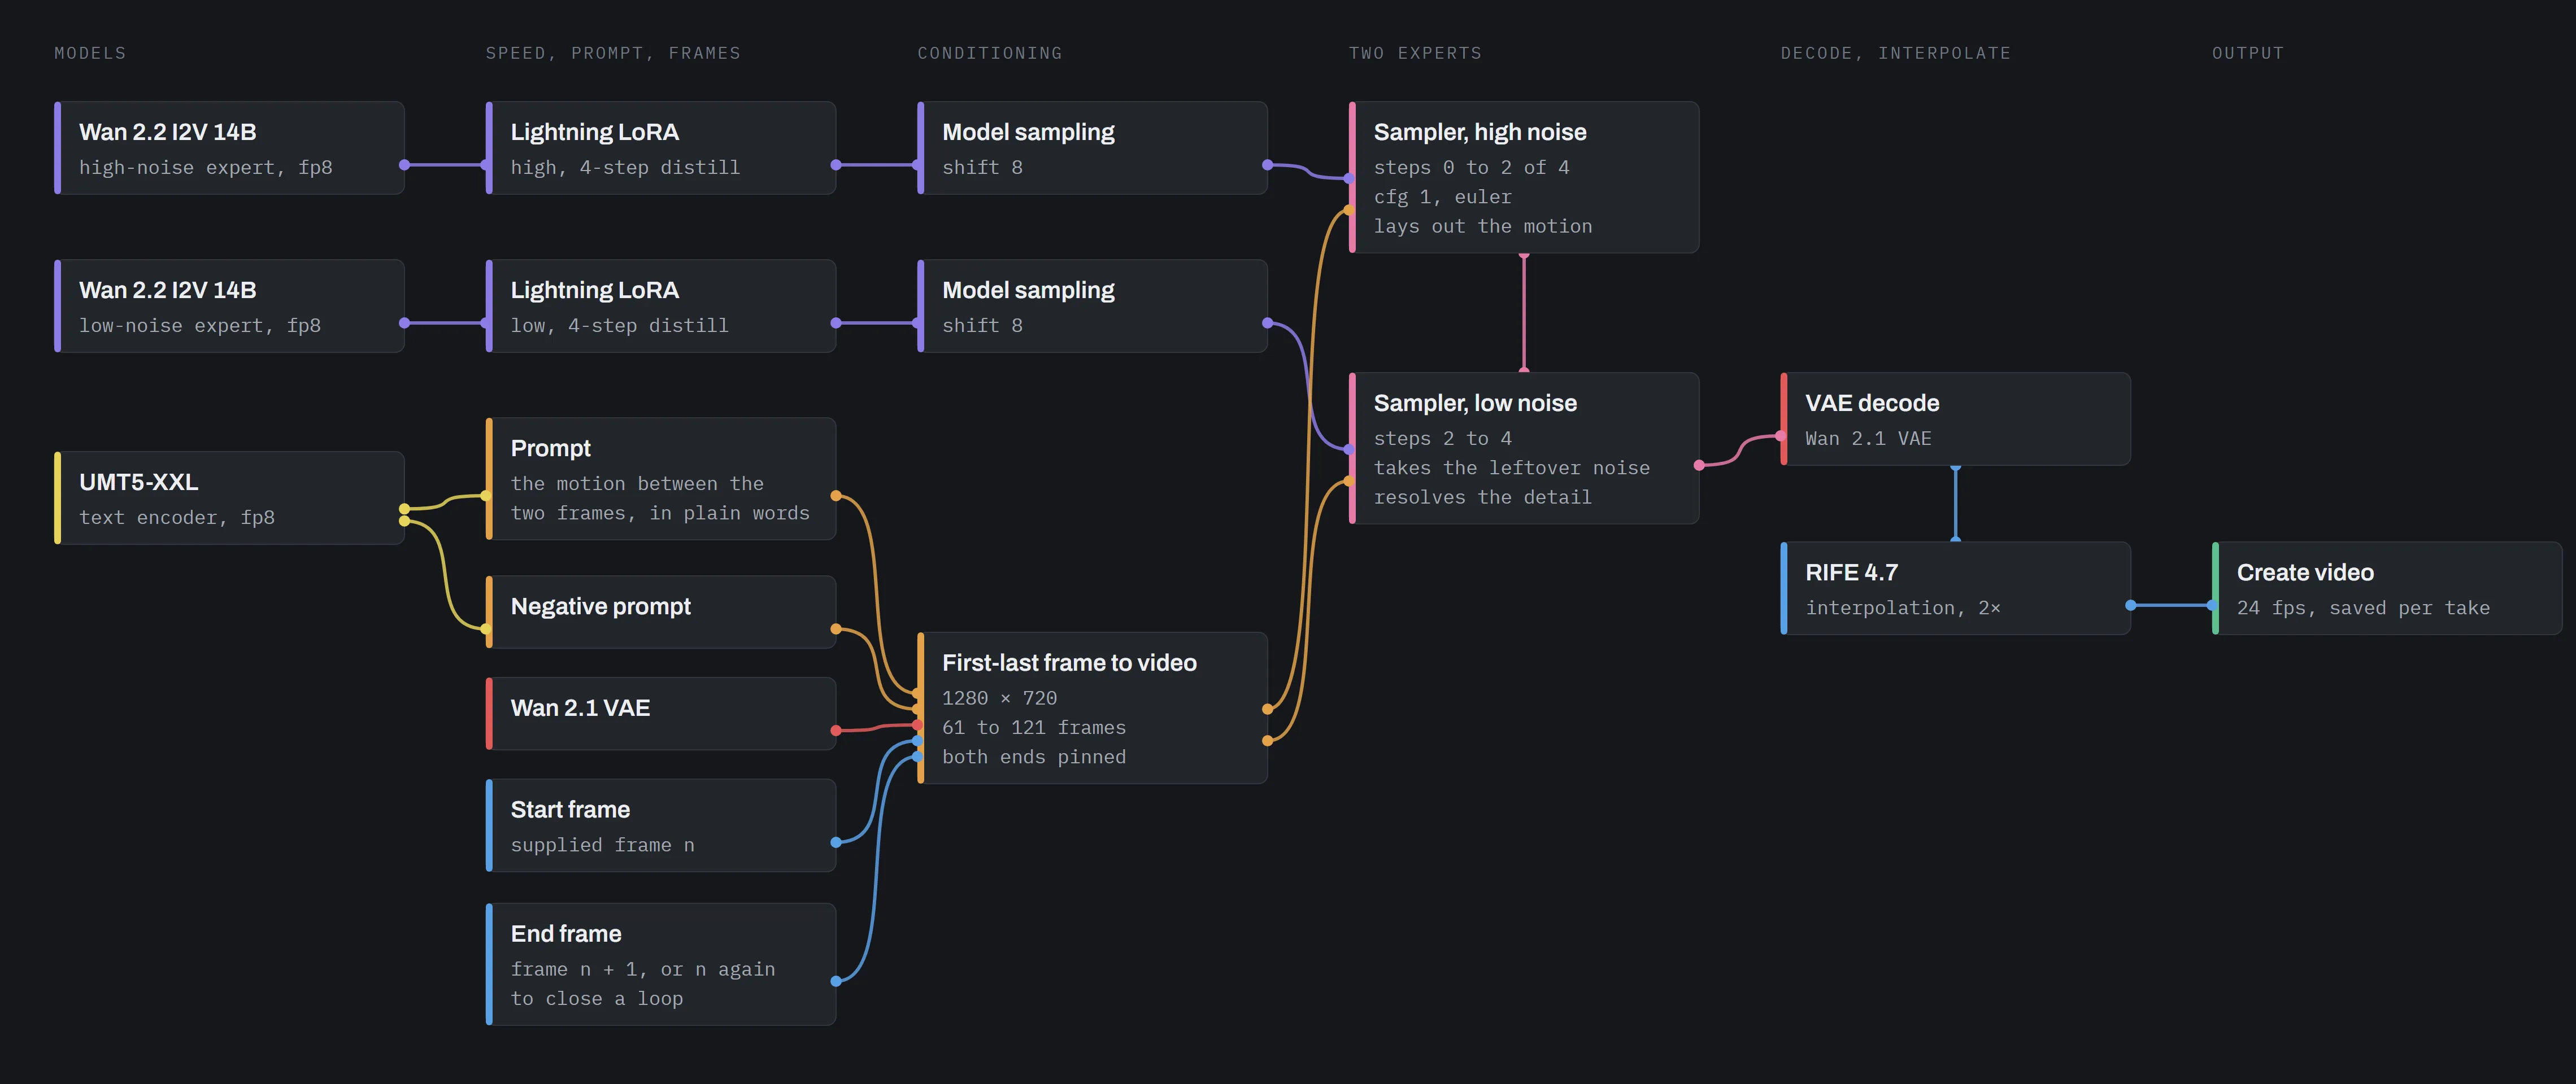Click the TWO EXPERTS column header

(x=1415, y=53)
